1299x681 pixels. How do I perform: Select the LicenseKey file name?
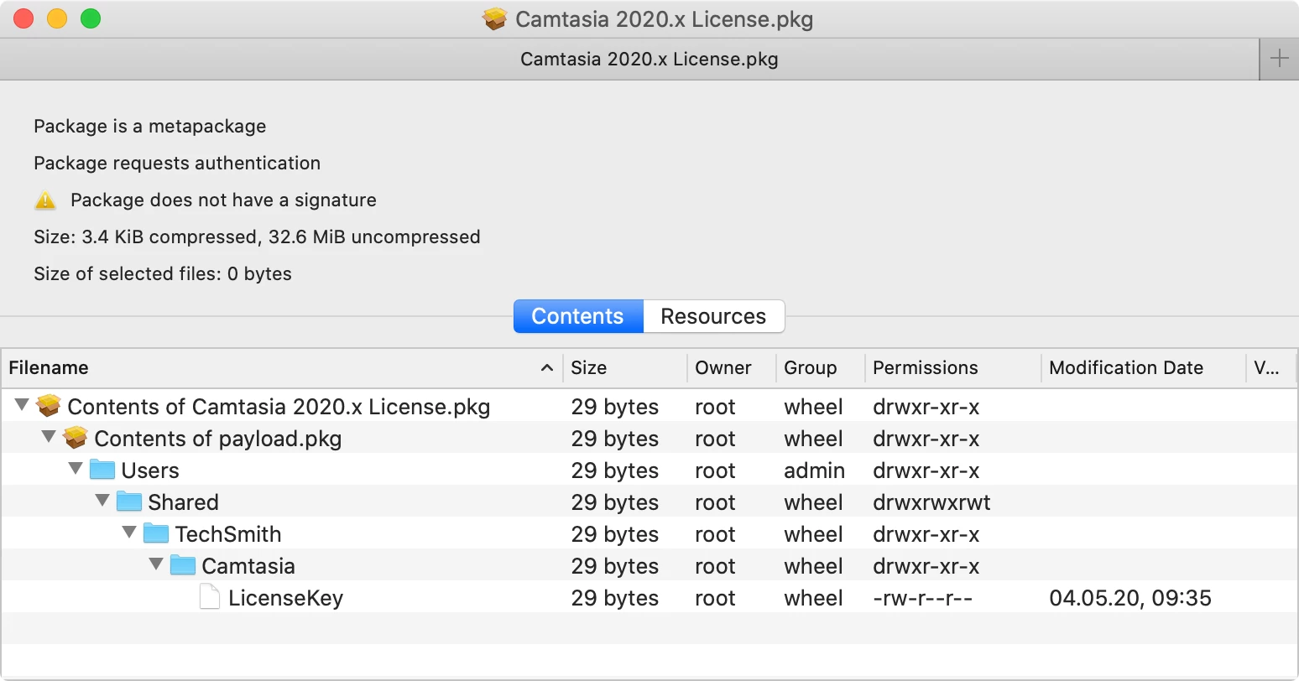285,598
